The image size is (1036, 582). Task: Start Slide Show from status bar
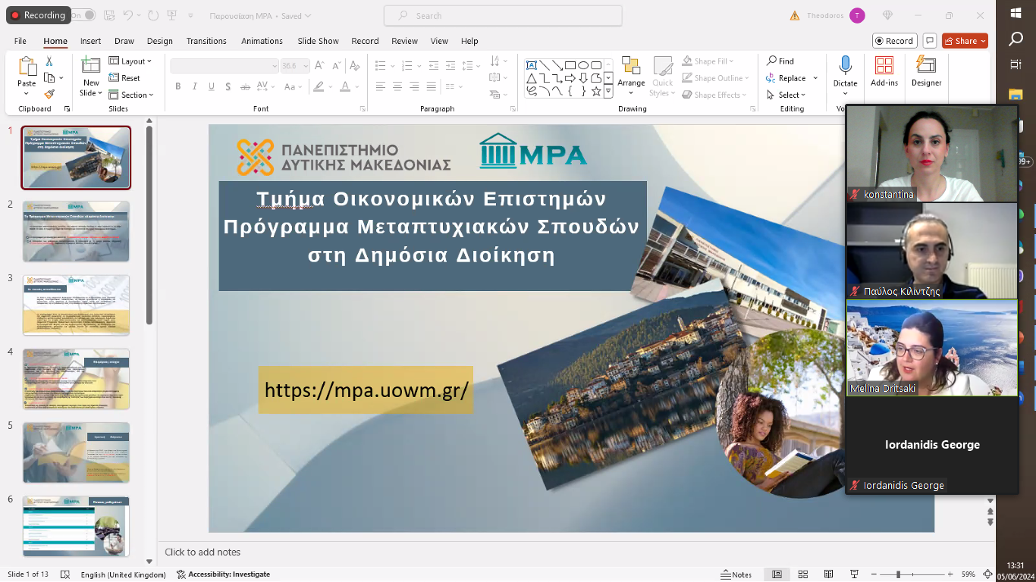[855, 574]
